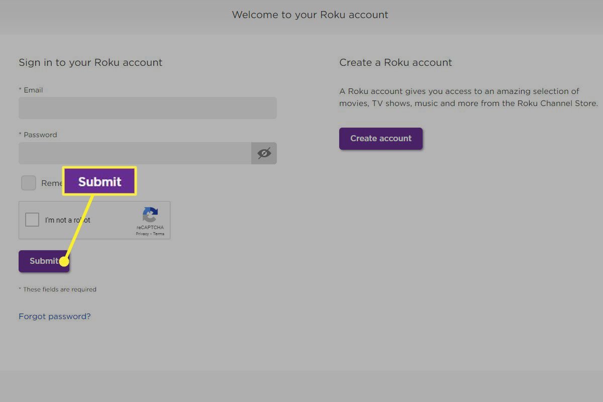Image resolution: width=603 pixels, height=402 pixels.
Task: Click the "Welcome to your Roku account" header
Action: point(310,15)
